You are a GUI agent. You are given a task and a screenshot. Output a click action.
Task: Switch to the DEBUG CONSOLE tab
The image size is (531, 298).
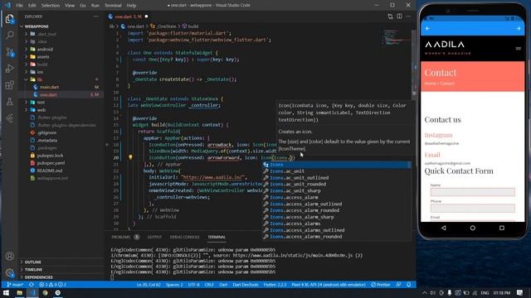point(184,238)
